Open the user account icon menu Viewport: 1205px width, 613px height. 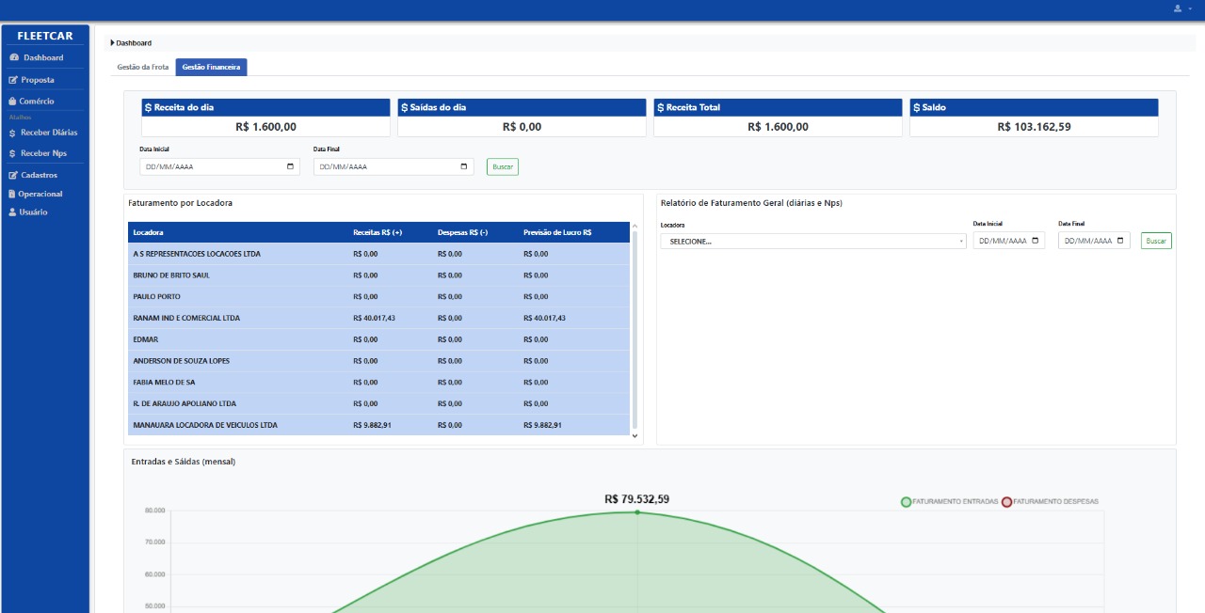point(1177,8)
